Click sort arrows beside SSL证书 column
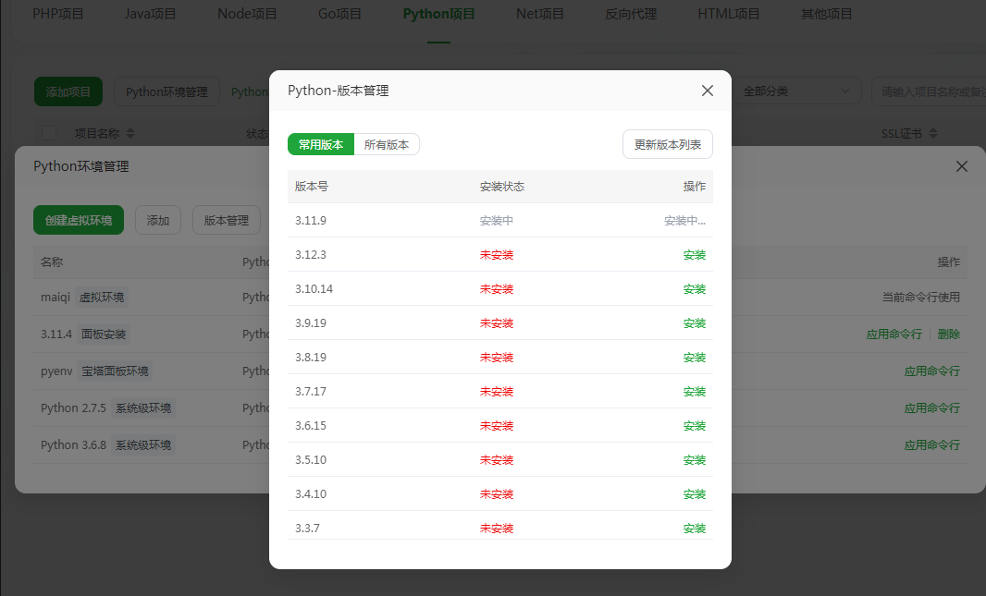This screenshot has height=596, width=986. pos(931,133)
